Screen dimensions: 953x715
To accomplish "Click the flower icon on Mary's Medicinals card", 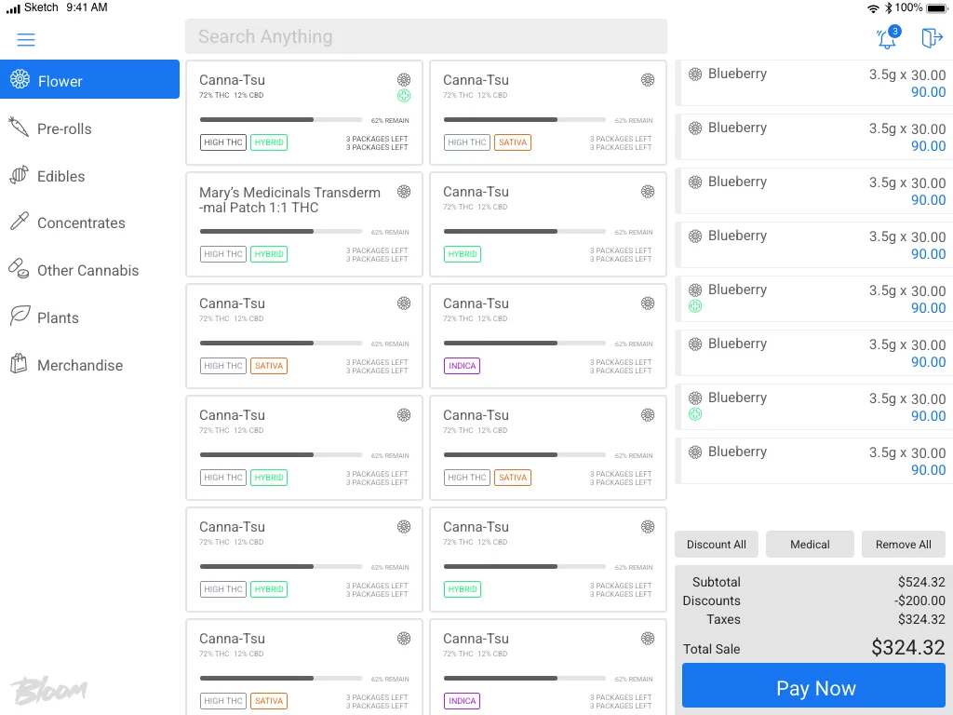I will (x=404, y=192).
